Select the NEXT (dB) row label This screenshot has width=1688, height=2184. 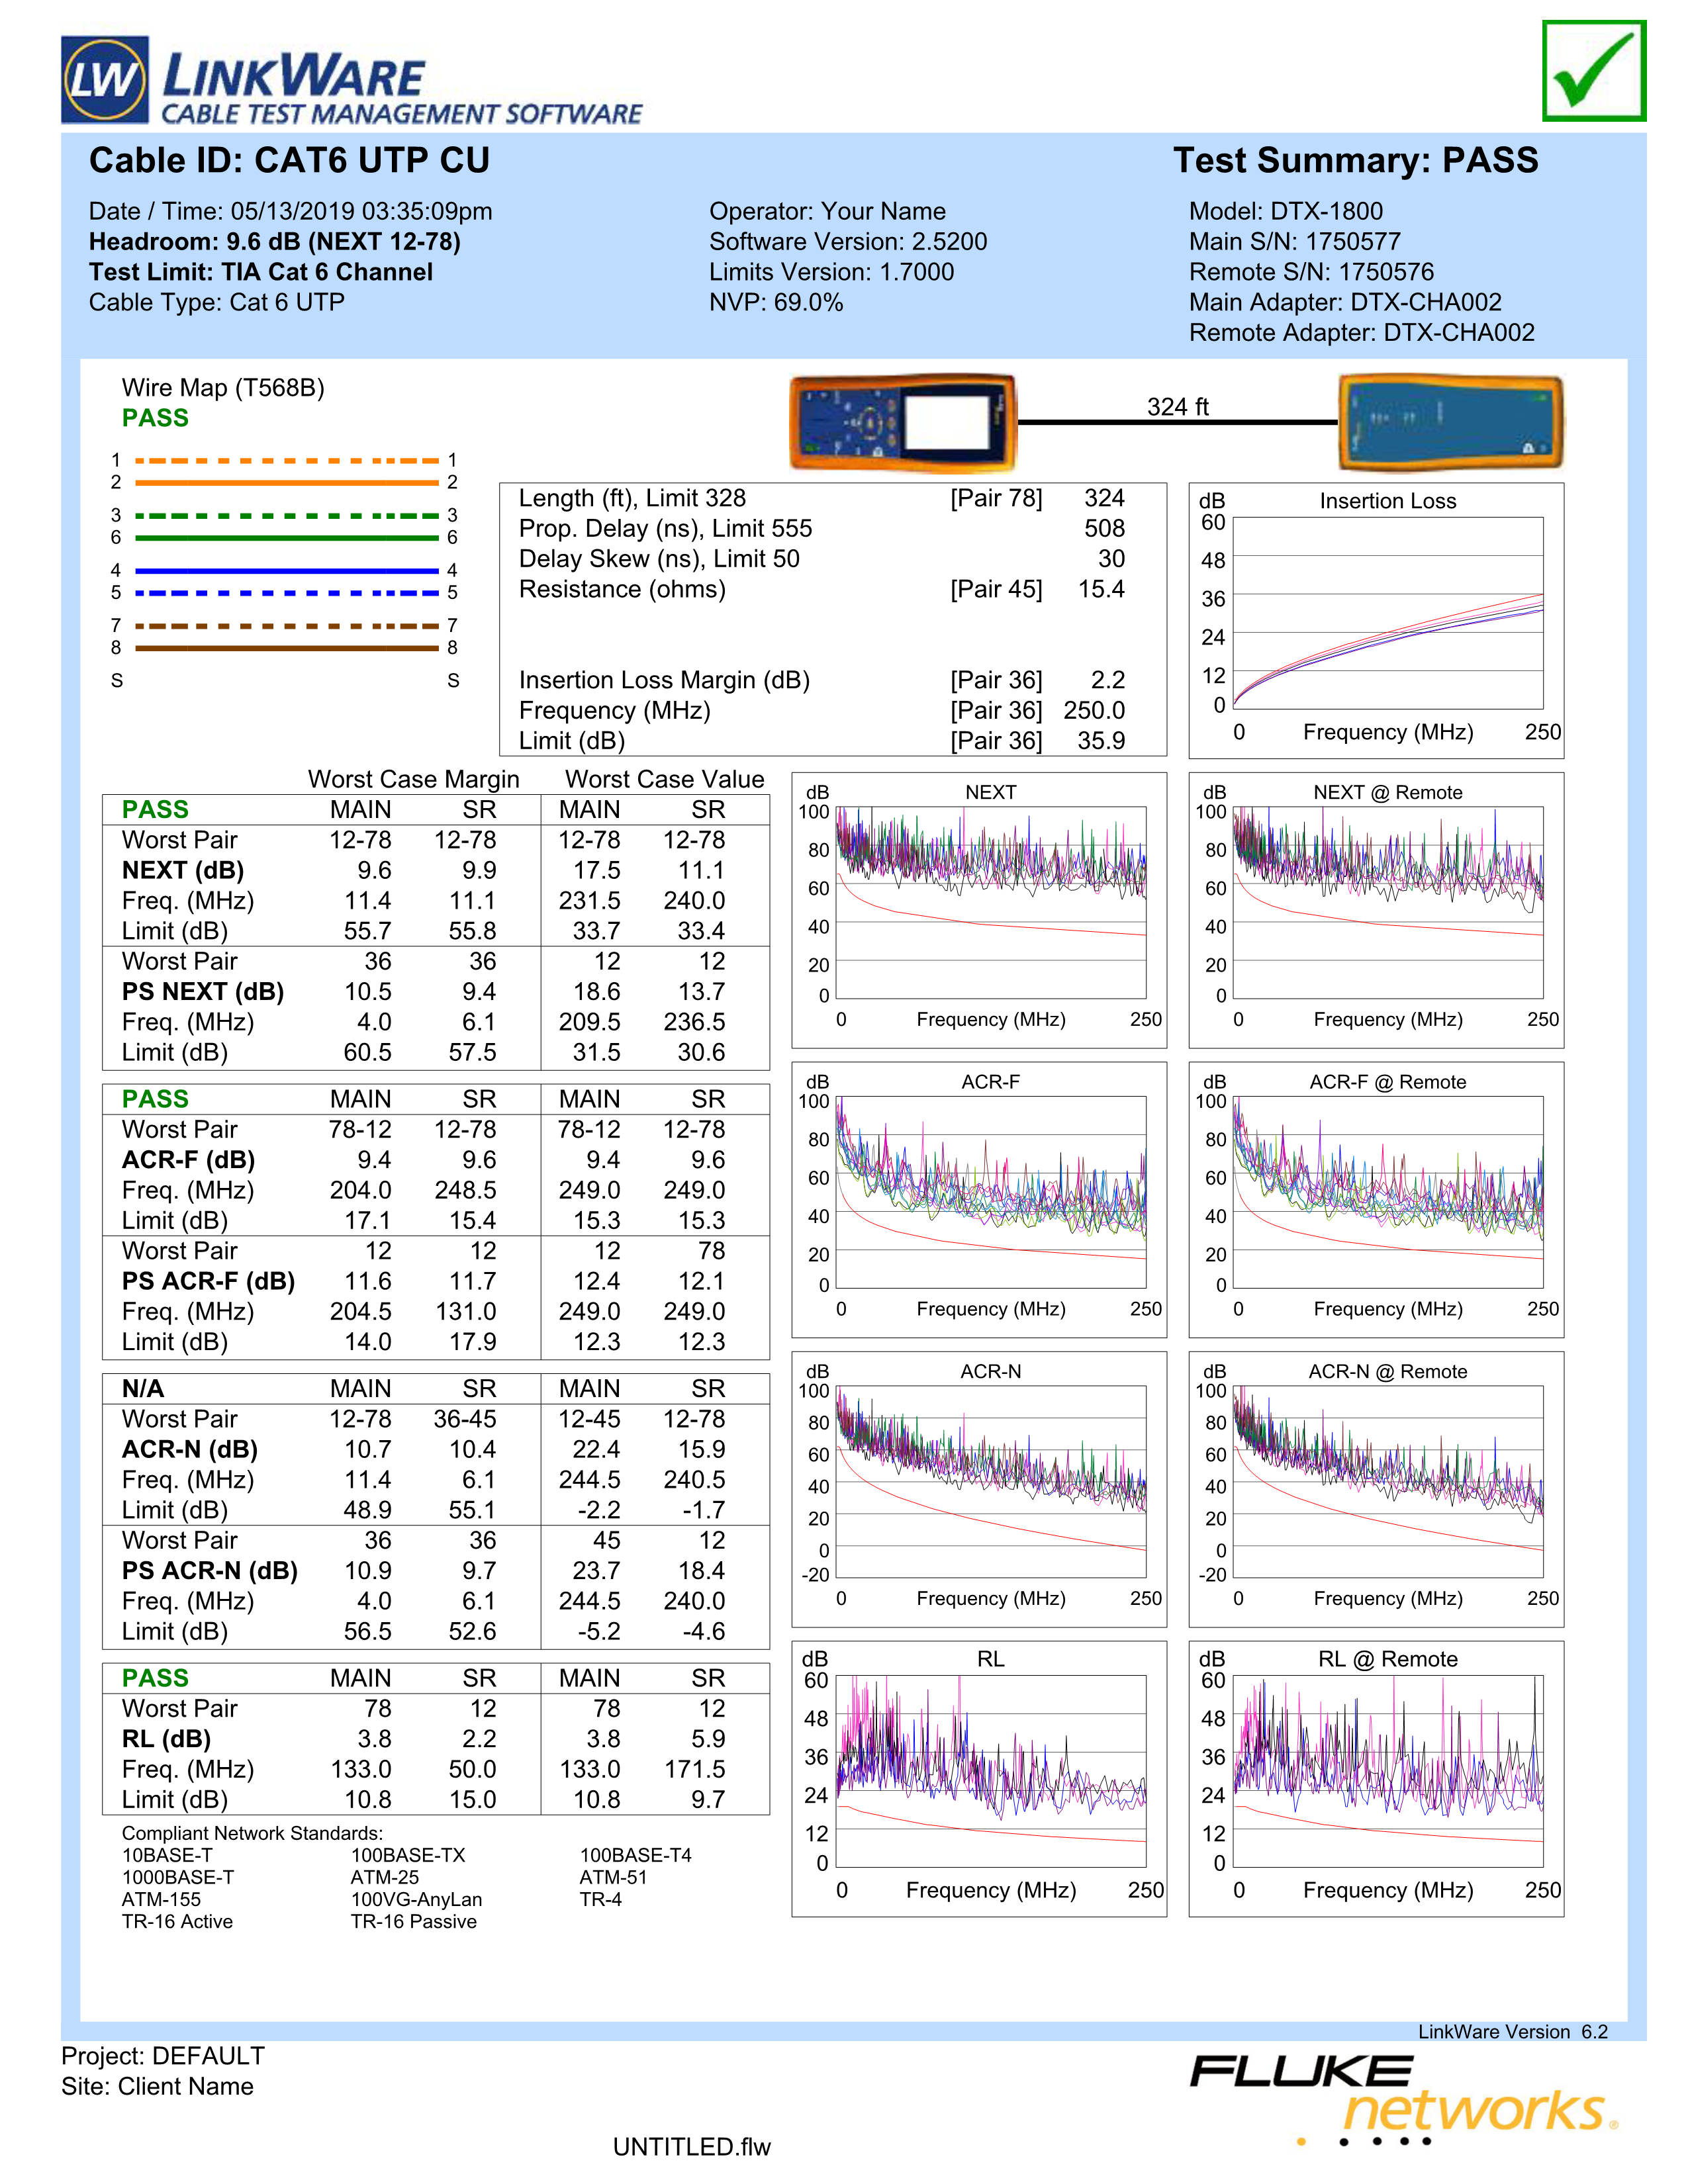coord(183,870)
